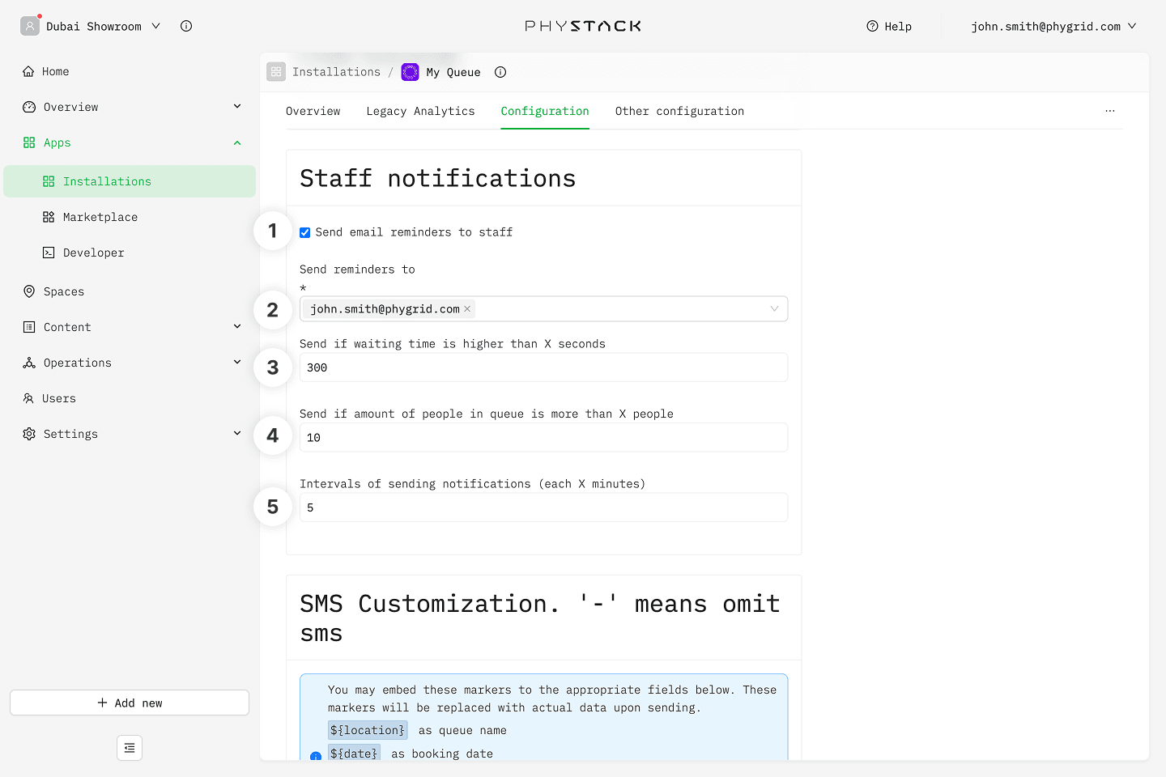Click the Add new button
Viewport: 1166px width, 777px height.
click(130, 703)
